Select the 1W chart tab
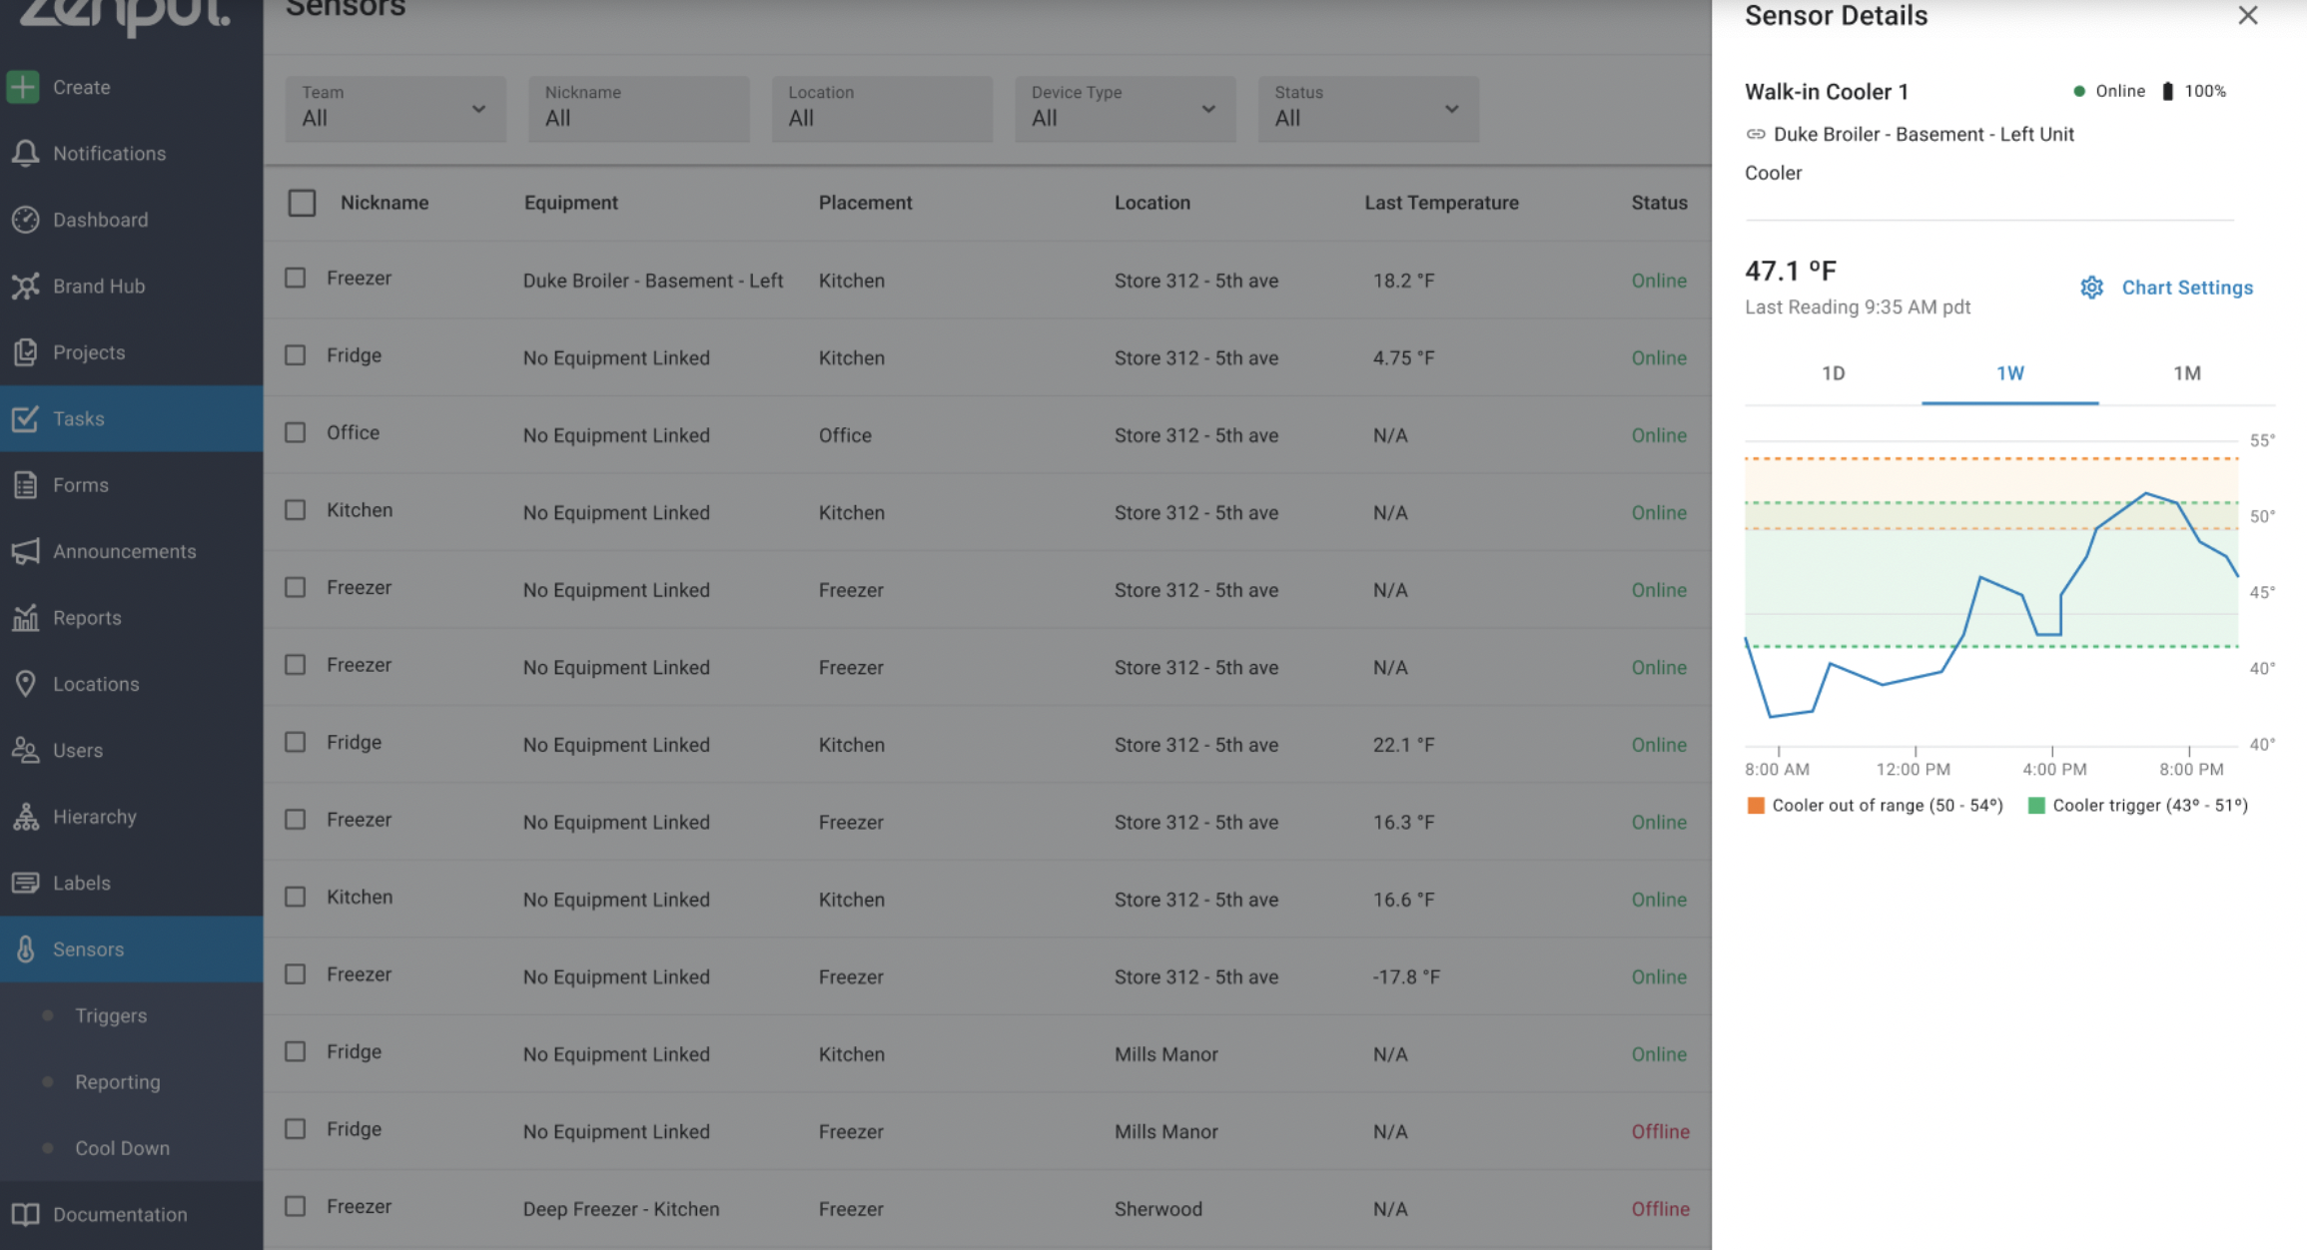The height and width of the screenshot is (1250, 2307). pos(2009,373)
